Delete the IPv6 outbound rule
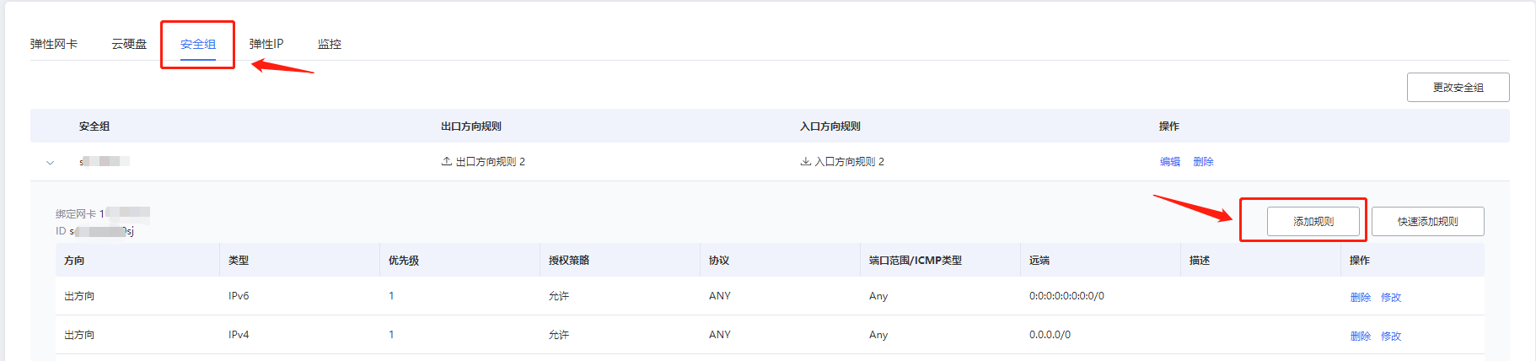Image resolution: width=1536 pixels, height=361 pixels. 1361,297
